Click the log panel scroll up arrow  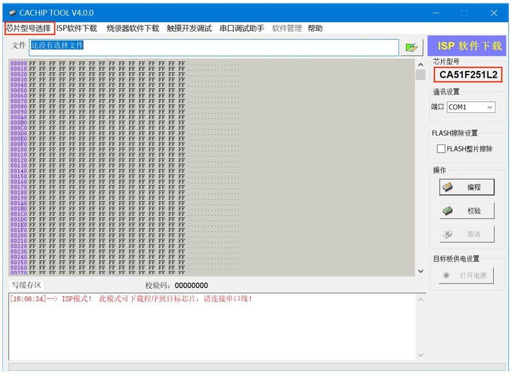(420, 300)
